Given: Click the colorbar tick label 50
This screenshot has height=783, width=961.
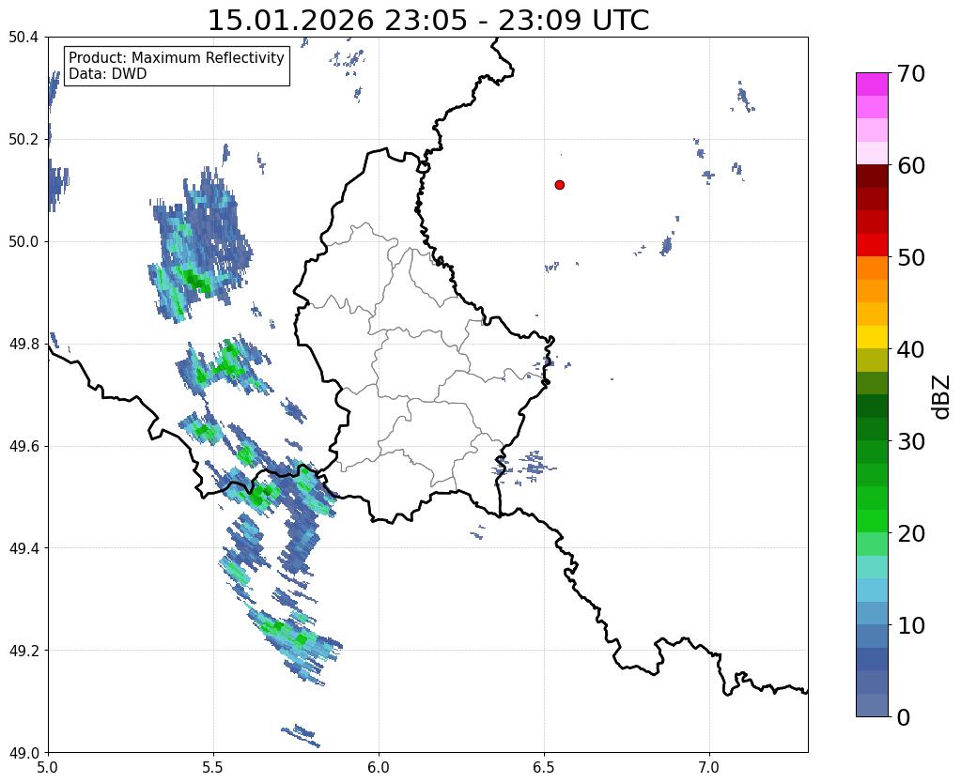Looking at the screenshot, I should click(911, 257).
